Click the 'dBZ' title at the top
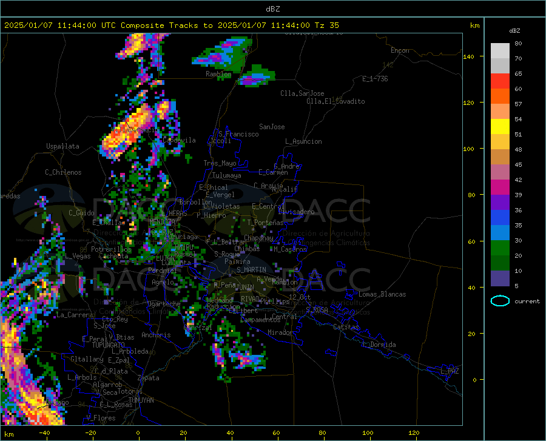Screen dimensions: 546x441 [272, 9]
